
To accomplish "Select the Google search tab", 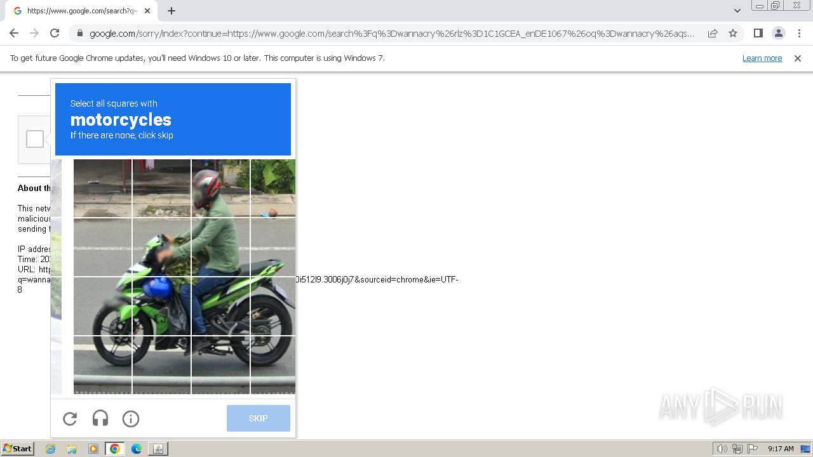I will tap(81, 11).
